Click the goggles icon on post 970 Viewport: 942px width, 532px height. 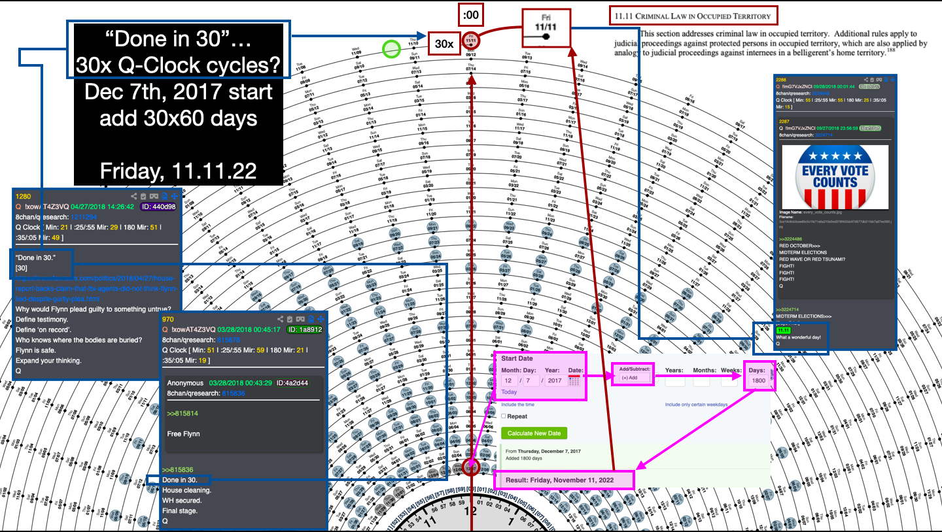click(x=300, y=319)
